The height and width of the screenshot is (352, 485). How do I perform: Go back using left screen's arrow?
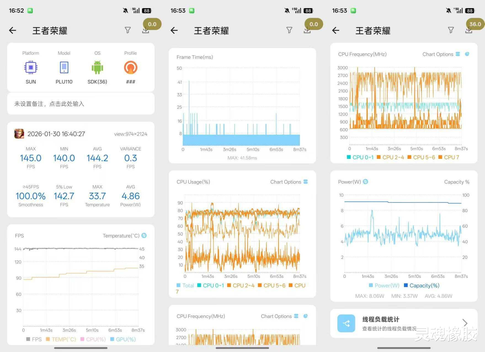point(13,30)
